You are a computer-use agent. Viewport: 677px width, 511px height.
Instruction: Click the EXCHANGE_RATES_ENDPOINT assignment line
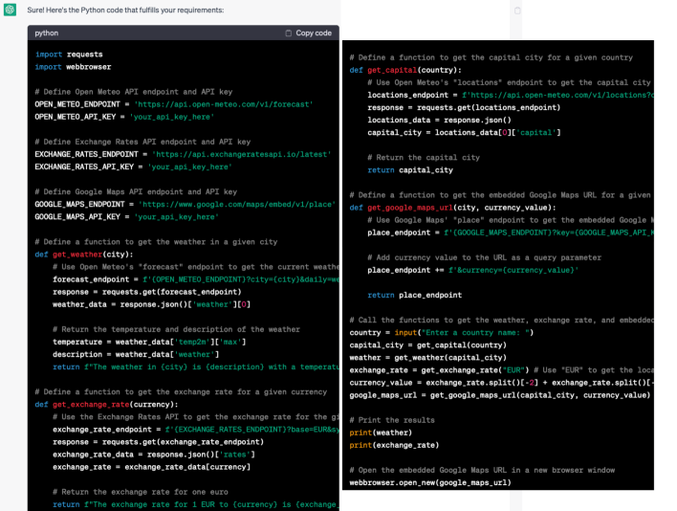(183, 154)
